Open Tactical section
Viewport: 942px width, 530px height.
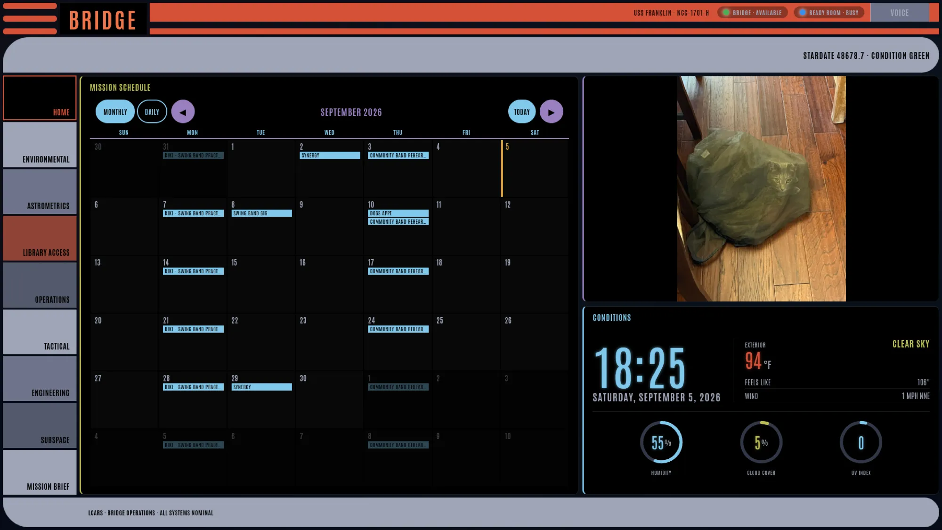[x=40, y=332]
